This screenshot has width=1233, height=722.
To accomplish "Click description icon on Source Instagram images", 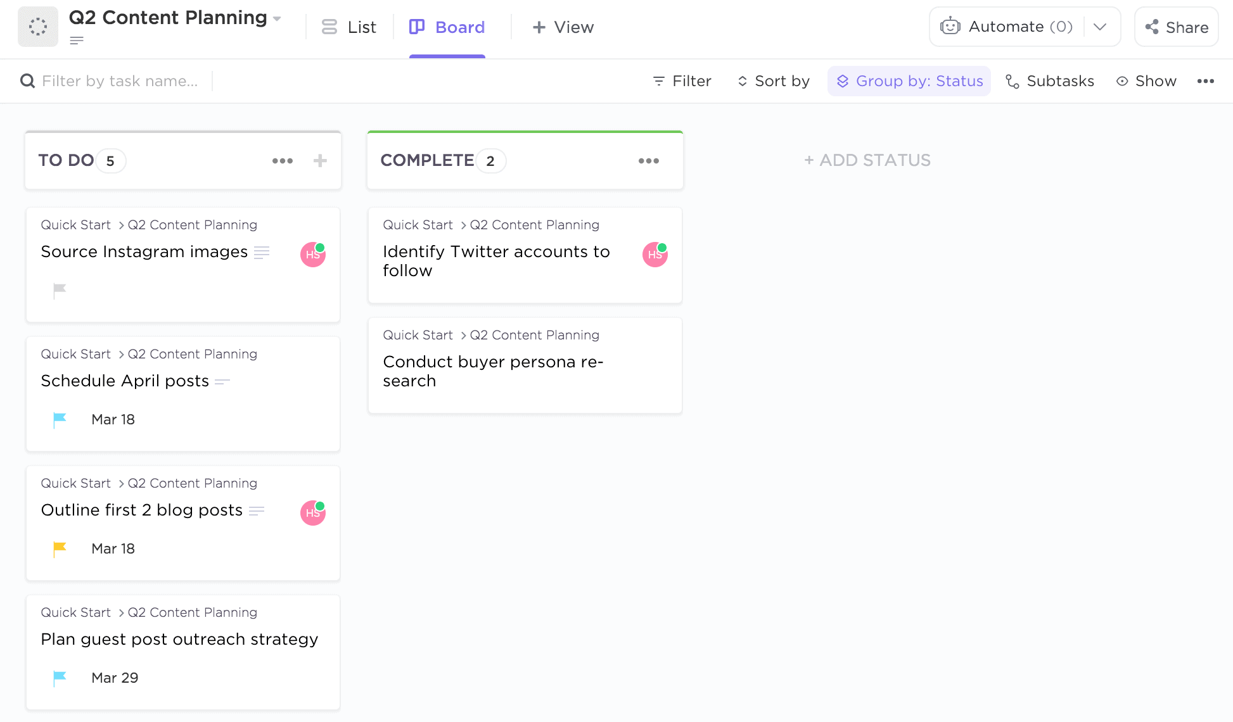I will (262, 253).
